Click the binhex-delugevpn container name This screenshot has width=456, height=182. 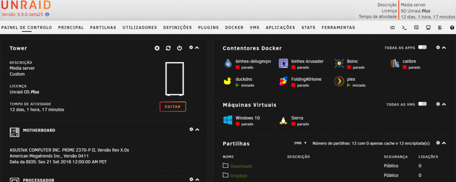tap(253, 62)
